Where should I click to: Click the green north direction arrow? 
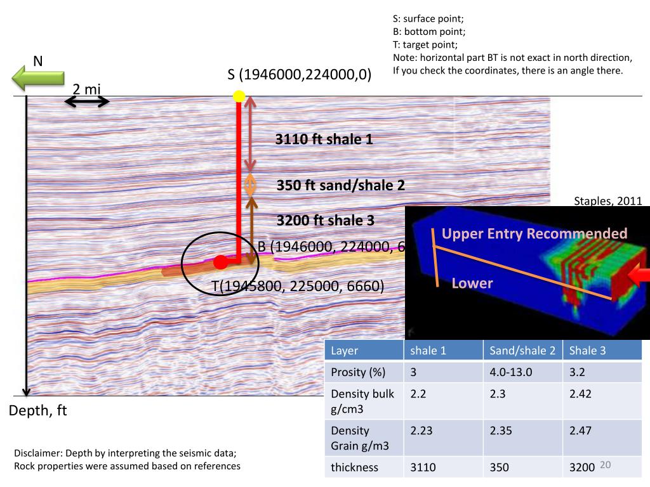pos(37,78)
